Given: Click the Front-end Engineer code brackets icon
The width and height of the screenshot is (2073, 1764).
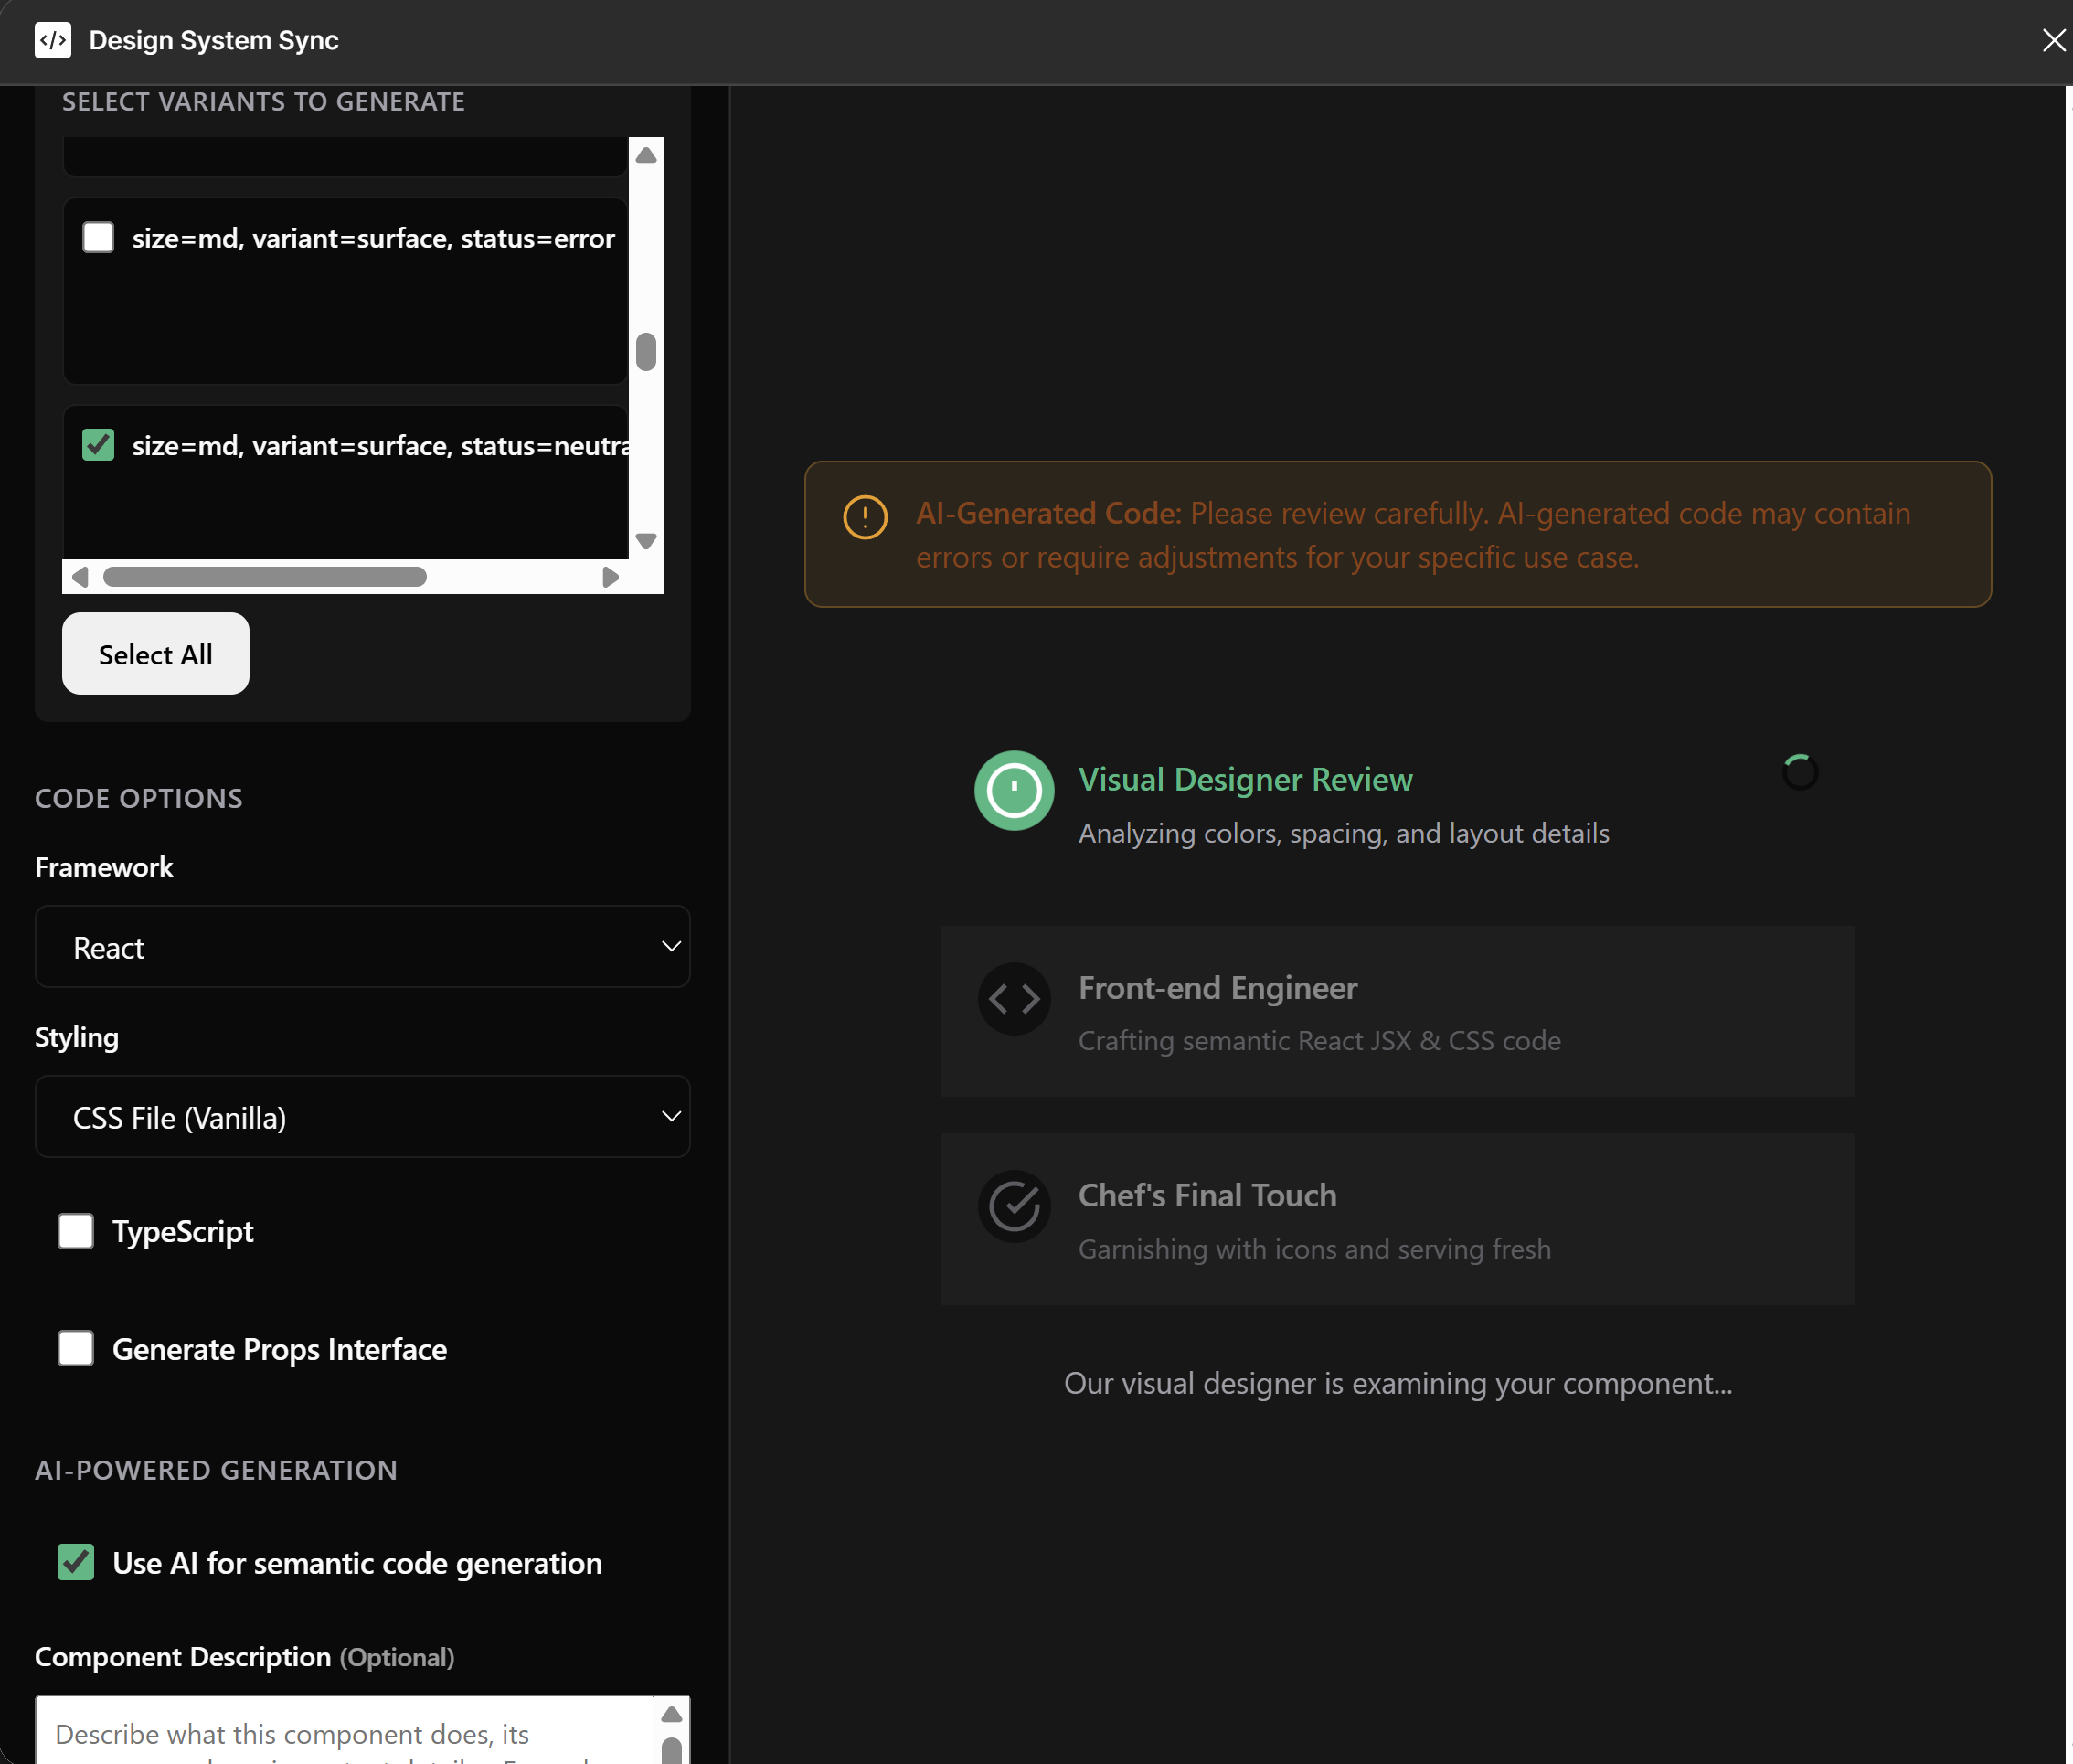Looking at the screenshot, I should click(1013, 998).
